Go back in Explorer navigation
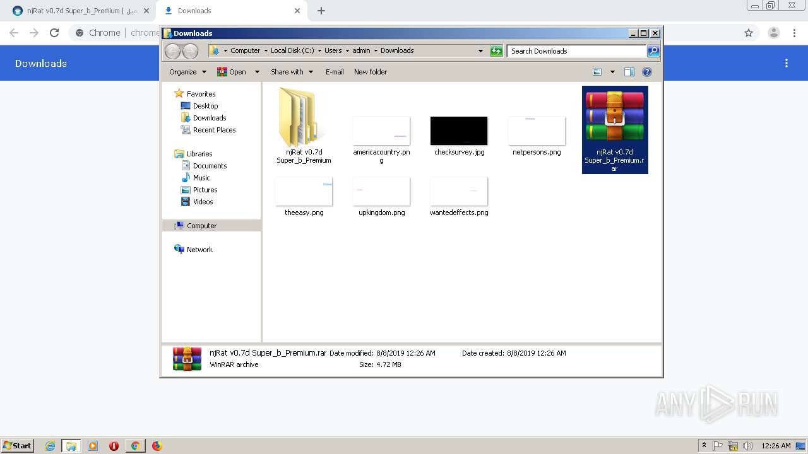 pos(172,51)
